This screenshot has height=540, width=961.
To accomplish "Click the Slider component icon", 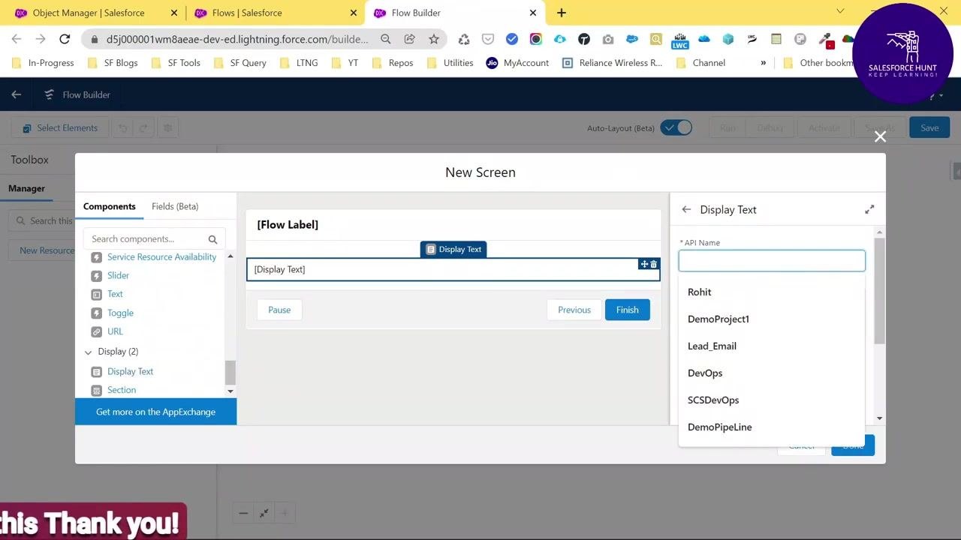I will (96, 276).
